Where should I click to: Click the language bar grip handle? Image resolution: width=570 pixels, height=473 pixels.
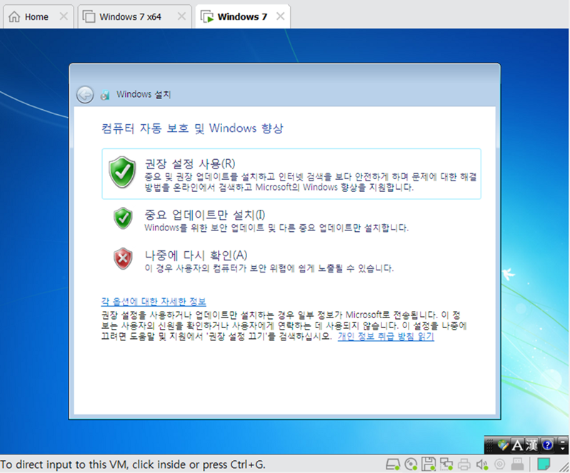pos(490,444)
